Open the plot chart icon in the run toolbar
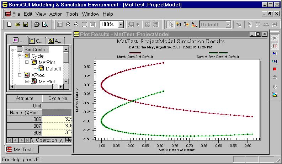Image resolution: width=282 pixels, height=164 pixels. pyautogui.click(x=275, y=95)
